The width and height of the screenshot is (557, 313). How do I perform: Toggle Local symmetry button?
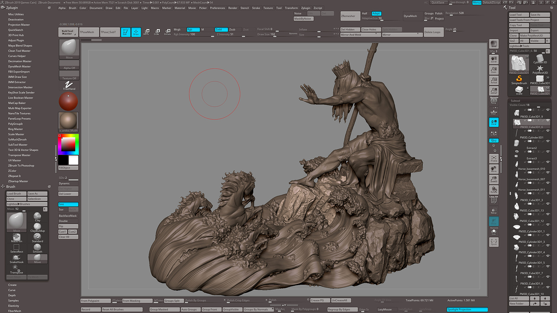(493, 122)
